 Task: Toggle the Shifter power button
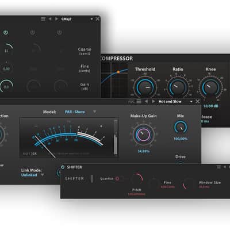click(x=63, y=167)
